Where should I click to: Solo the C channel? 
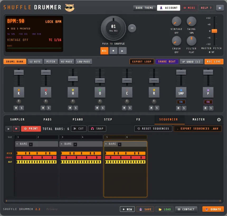(x=130, y=108)
